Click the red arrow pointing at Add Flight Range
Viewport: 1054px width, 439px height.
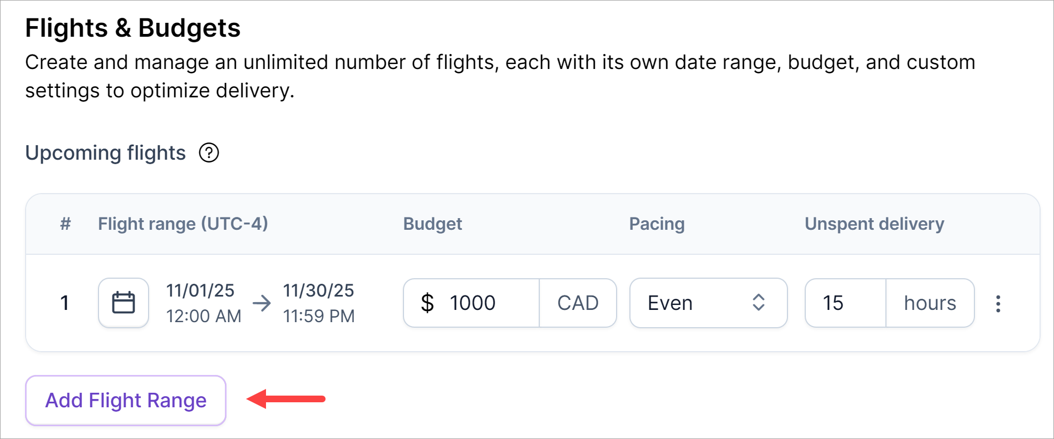point(286,399)
